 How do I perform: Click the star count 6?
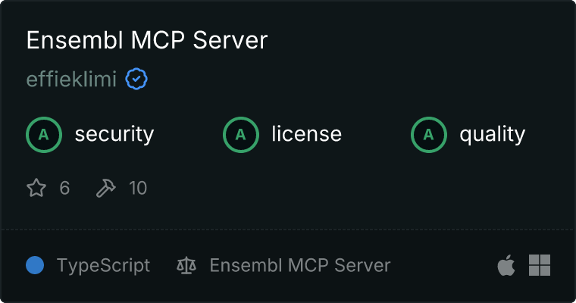[x=64, y=188]
